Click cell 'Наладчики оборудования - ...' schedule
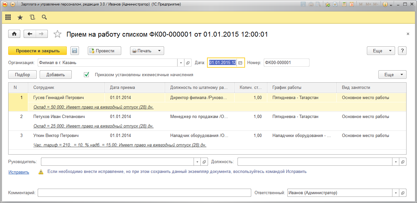Image resolution: width=417 pixels, height=203 pixels. (x=302, y=135)
